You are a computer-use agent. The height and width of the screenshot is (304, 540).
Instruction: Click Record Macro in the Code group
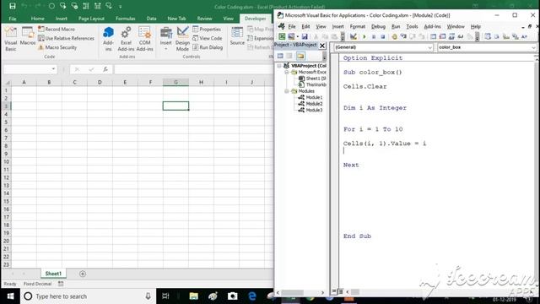coord(57,29)
